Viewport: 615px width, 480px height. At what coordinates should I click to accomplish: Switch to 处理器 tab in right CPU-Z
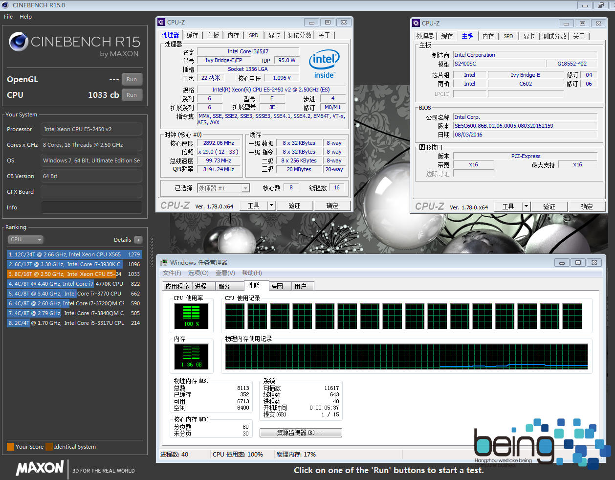(x=425, y=36)
